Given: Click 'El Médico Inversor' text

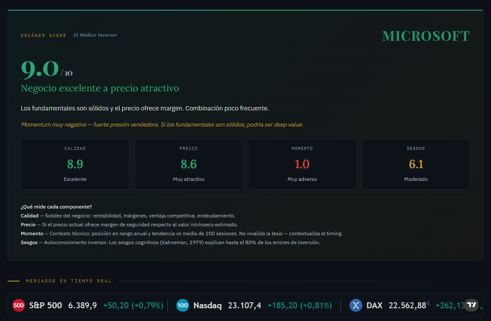Looking at the screenshot, I should coord(95,35).
